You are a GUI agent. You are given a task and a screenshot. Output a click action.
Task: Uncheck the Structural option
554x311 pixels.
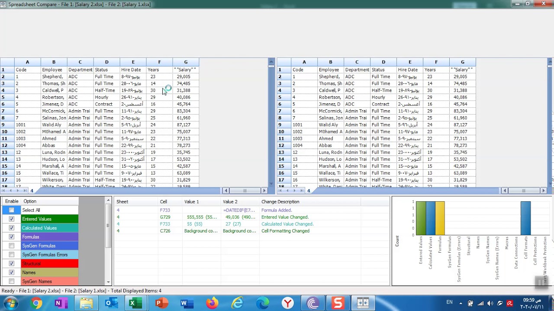pos(12,263)
